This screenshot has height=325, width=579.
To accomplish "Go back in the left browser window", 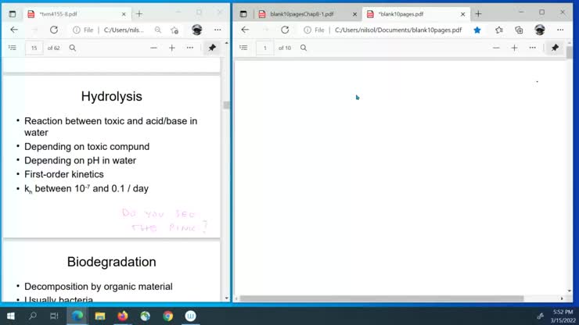I will pyautogui.click(x=13, y=30).
